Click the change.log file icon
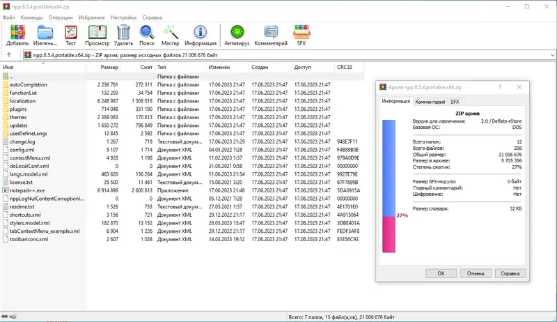Image resolution: width=557 pixels, height=322 pixels. tap(6, 141)
